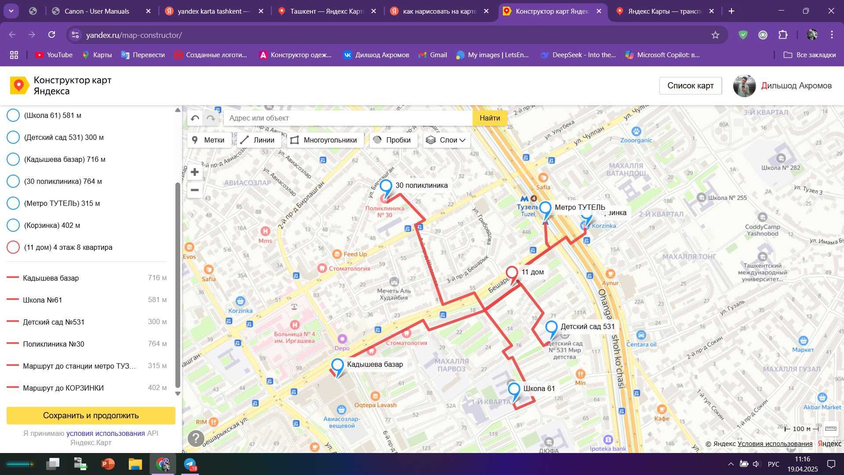844x475 pixels.
Task: Expand the Слои layers dropdown
Action: (447, 140)
